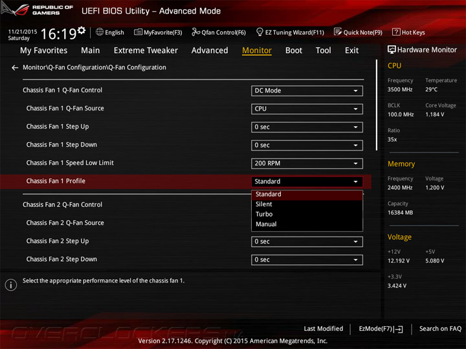Click the Monitor\Q-Fan Configuration breadcrumb path
Screen dimensions: 466x349
pos(94,68)
